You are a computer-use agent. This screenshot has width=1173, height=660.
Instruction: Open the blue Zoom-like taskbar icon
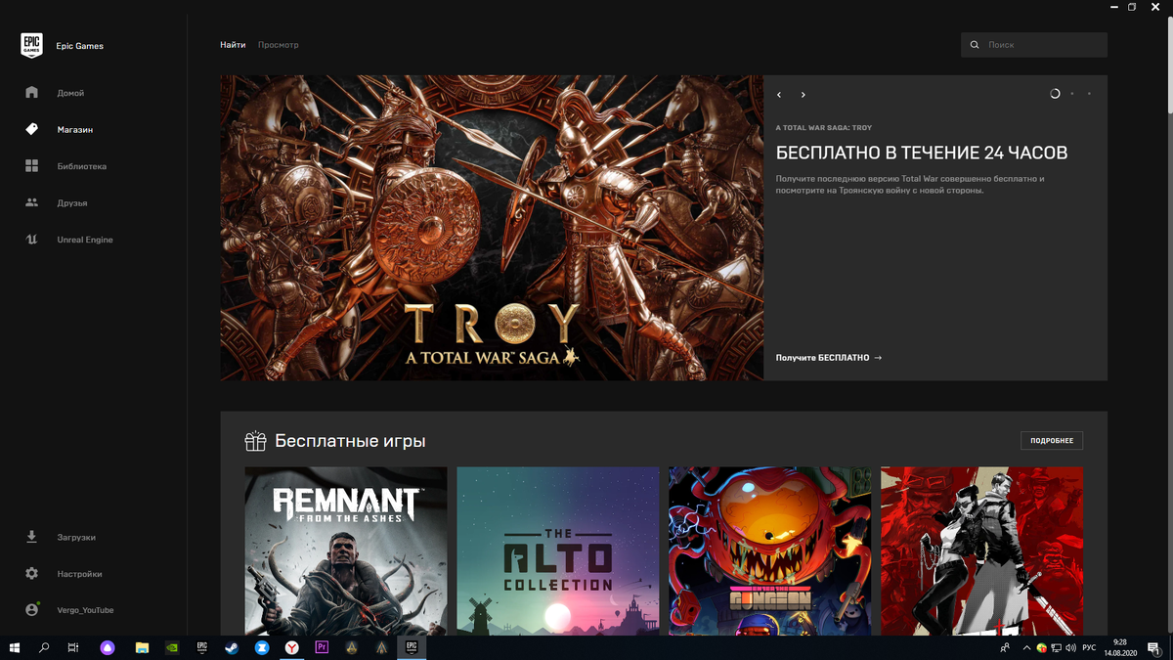(x=262, y=647)
